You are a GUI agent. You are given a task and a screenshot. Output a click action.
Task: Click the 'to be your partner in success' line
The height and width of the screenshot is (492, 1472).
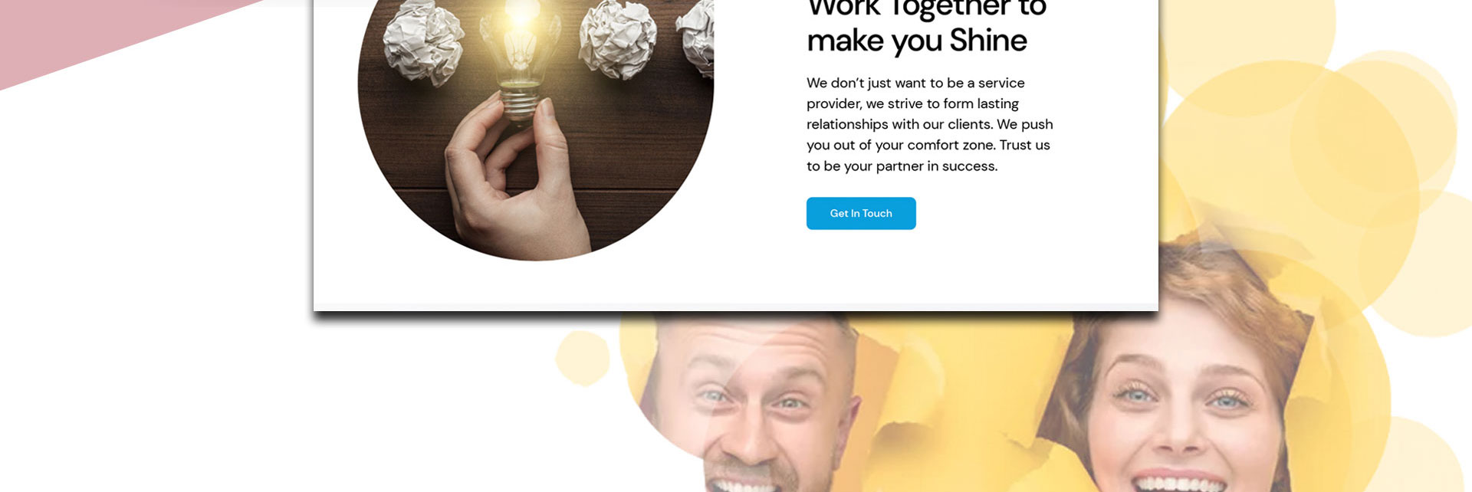click(x=902, y=166)
